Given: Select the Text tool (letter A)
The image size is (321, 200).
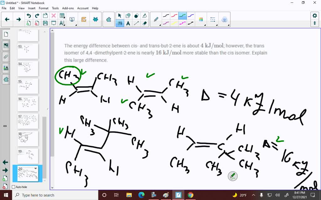Looking at the screenshot, I should coord(128,23).
